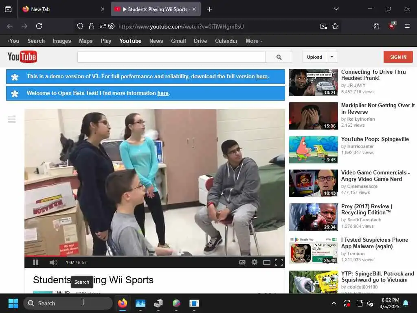Open the video player settings gear
This screenshot has width=417, height=313.
click(255, 262)
